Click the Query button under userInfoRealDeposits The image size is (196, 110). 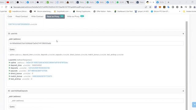pyautogui.click(x=12, y=107)
